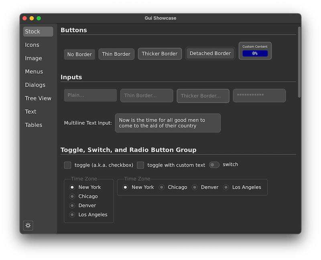This screenshot has height=260, width=321.
Task: Open the "Dialogs" section
Action: click(x=35, y=85)
